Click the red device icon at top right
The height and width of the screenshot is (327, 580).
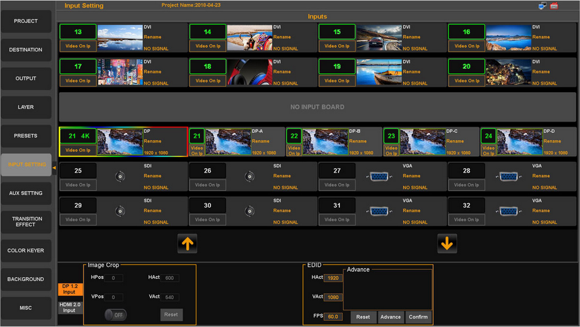coord(554,6)
